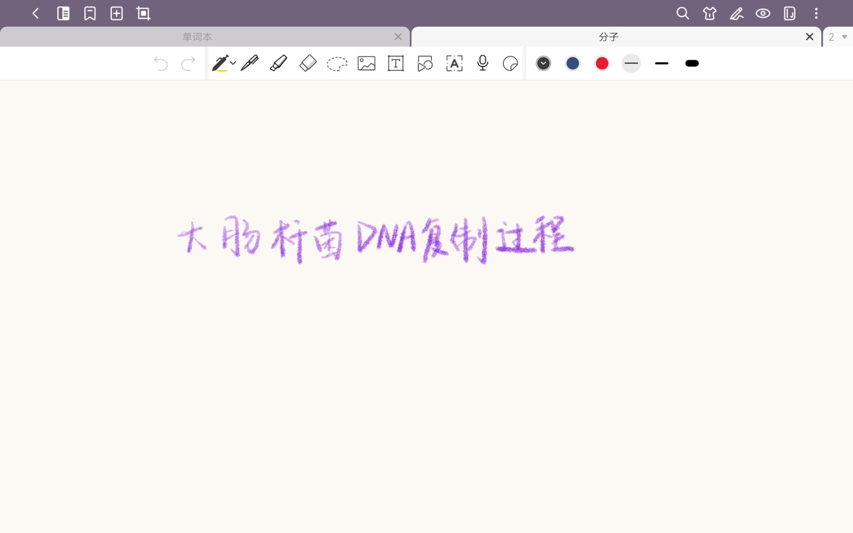Add a new page with plus icon
This screenshot has height=533, width=853.
pyautogui.click(x=116, y=13)
